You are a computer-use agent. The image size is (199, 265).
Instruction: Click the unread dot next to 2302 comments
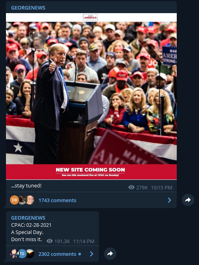(79, 254)
